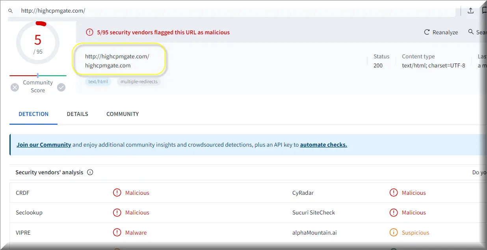
Task: Click the community score negative X icon
Action: coord(15,88)
